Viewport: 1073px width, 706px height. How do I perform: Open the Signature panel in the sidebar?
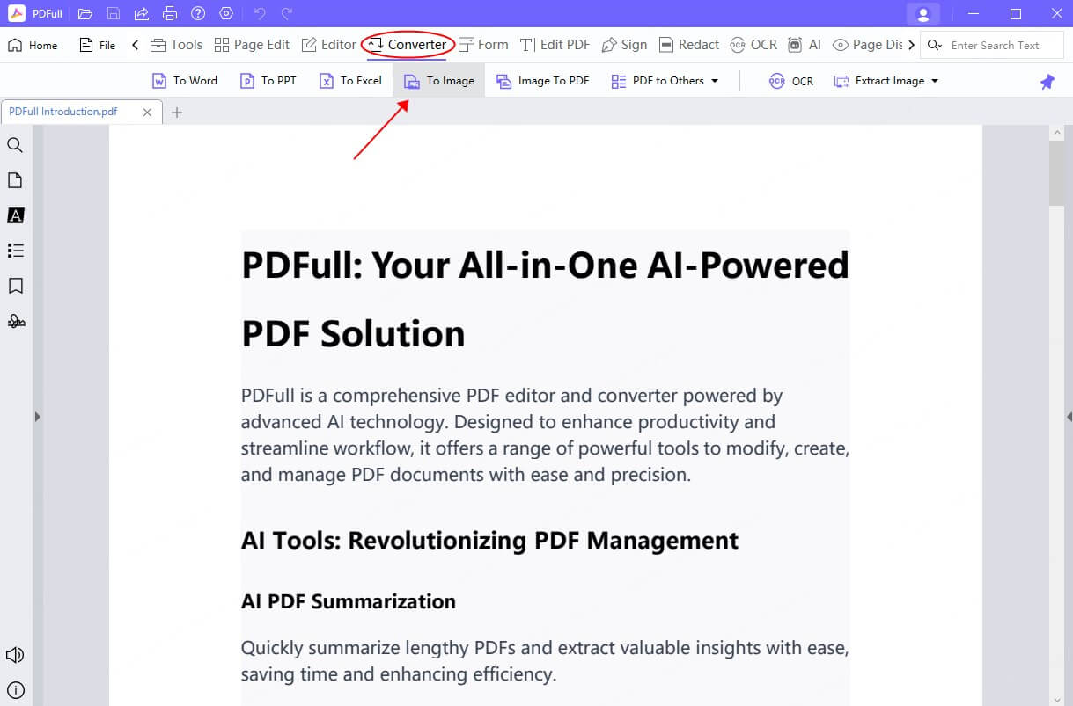15,321
